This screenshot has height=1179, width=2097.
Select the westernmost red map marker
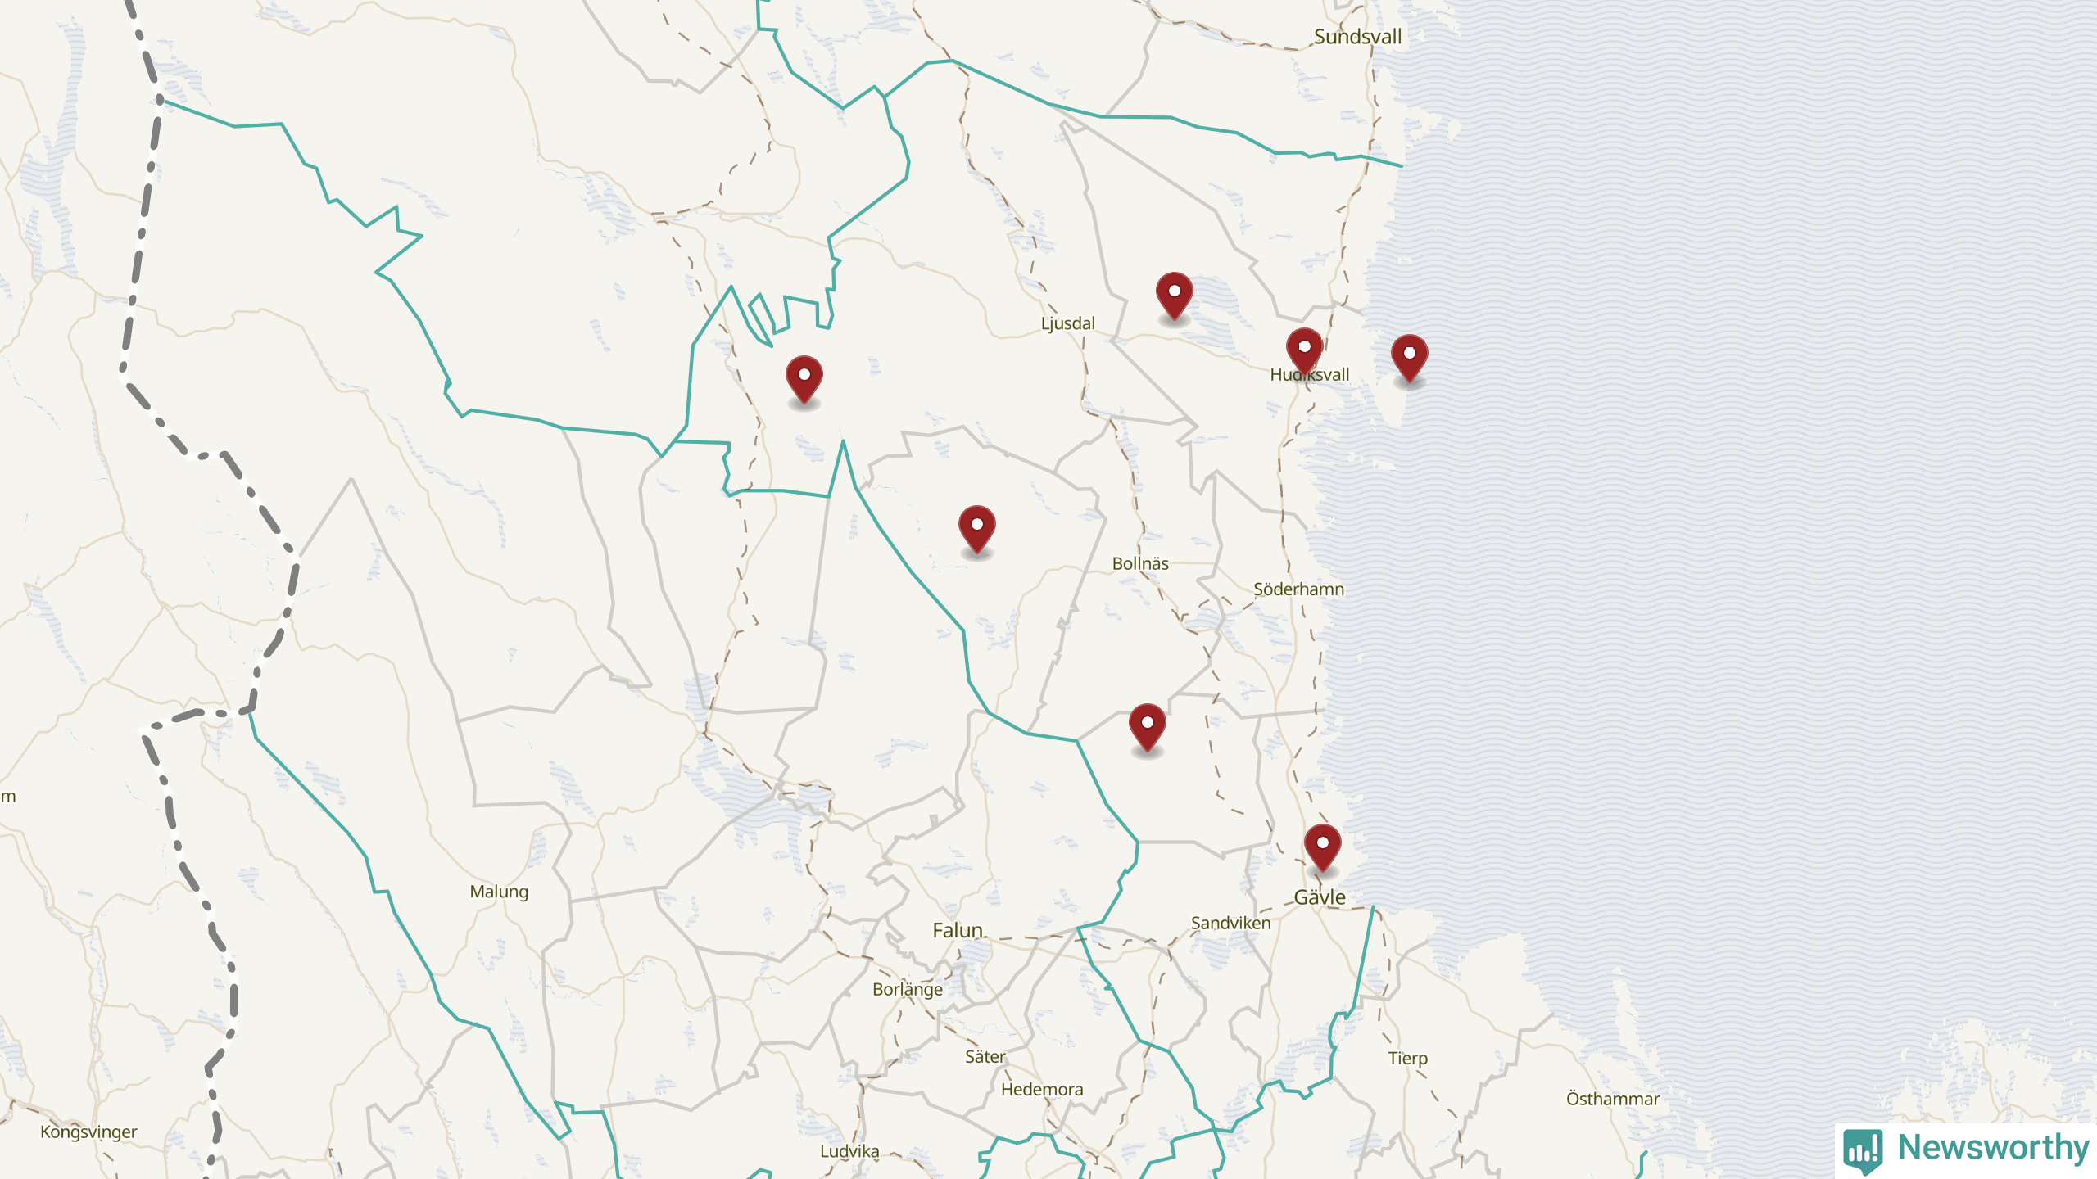[x=804, y=377]
